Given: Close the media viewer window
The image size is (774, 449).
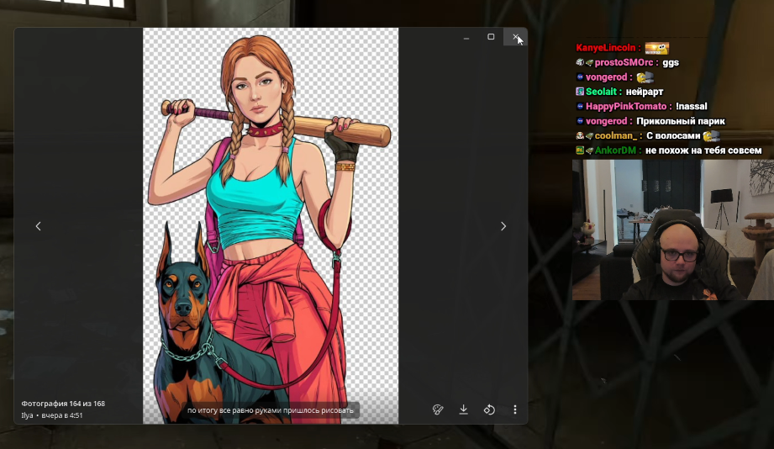Looking at the screenshot, I should tap(515, 36).
